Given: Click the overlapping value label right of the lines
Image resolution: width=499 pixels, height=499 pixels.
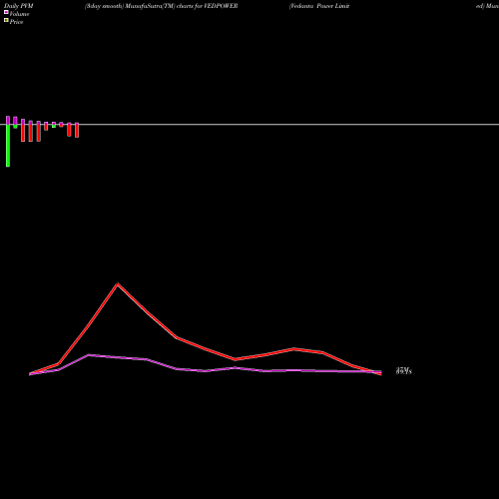Looking at the screenshot, I should pos(404,371).
